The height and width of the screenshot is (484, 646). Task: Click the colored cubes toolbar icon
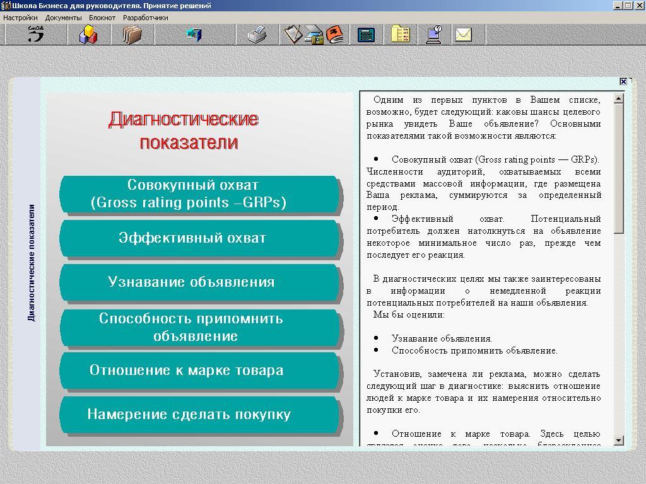[x=88, y=34]
